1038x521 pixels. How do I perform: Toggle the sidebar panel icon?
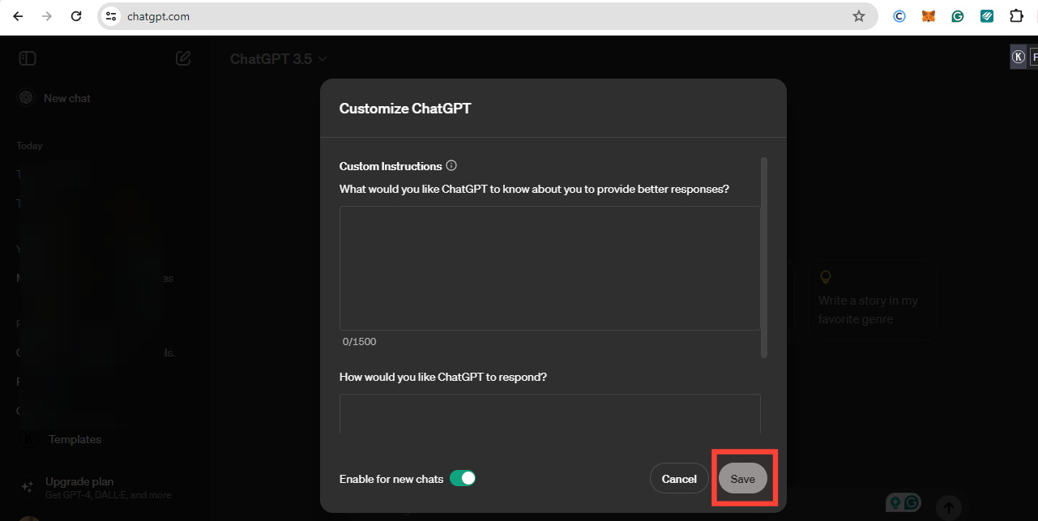pos(28,58)
